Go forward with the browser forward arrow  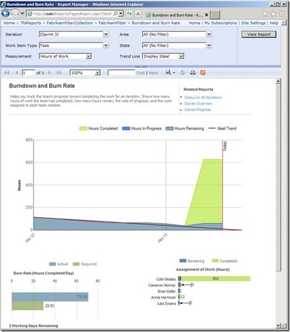tap(15, 14)
